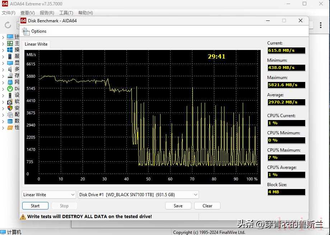Select the green Motherboard icon in tree
Image resolution: width=330 pixels, height=235 pixels.
point(10,43)
